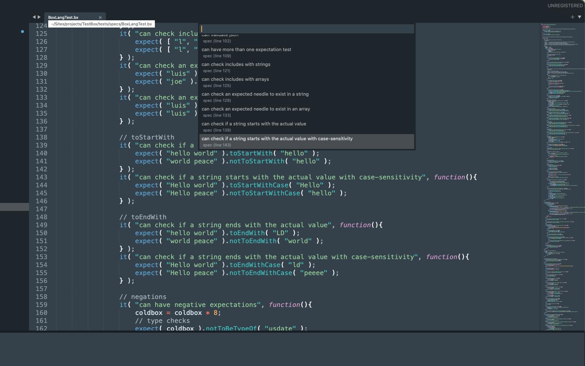Go to the next tab with right arrow
Viewport: 585px width, 366px height.
(x=39, y=17)
